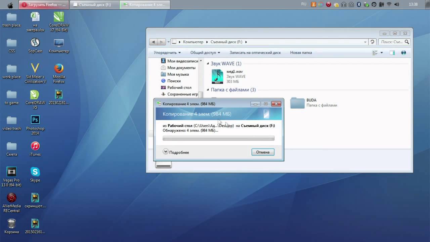Screen dimensions: 430x242
Task: Select the BUDA folder
Action: pyautogui.click(x=314, y=103)
